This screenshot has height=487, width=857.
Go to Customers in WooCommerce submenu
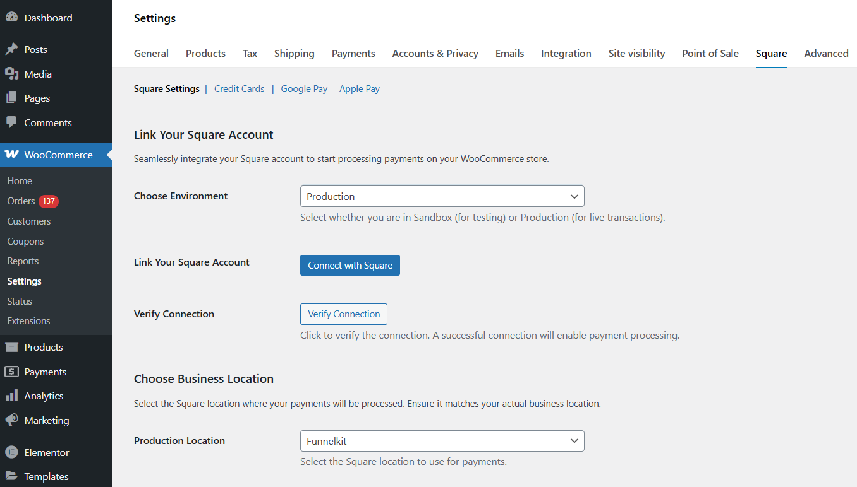click(28, 221)
